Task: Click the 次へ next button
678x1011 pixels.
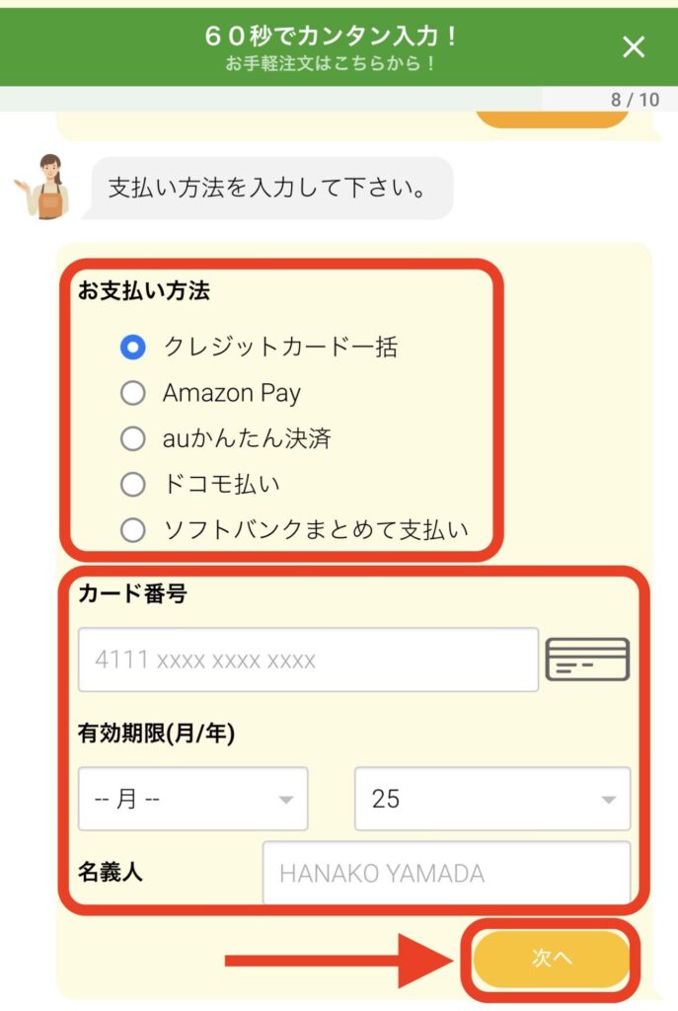Action: (x=551, y=959)
